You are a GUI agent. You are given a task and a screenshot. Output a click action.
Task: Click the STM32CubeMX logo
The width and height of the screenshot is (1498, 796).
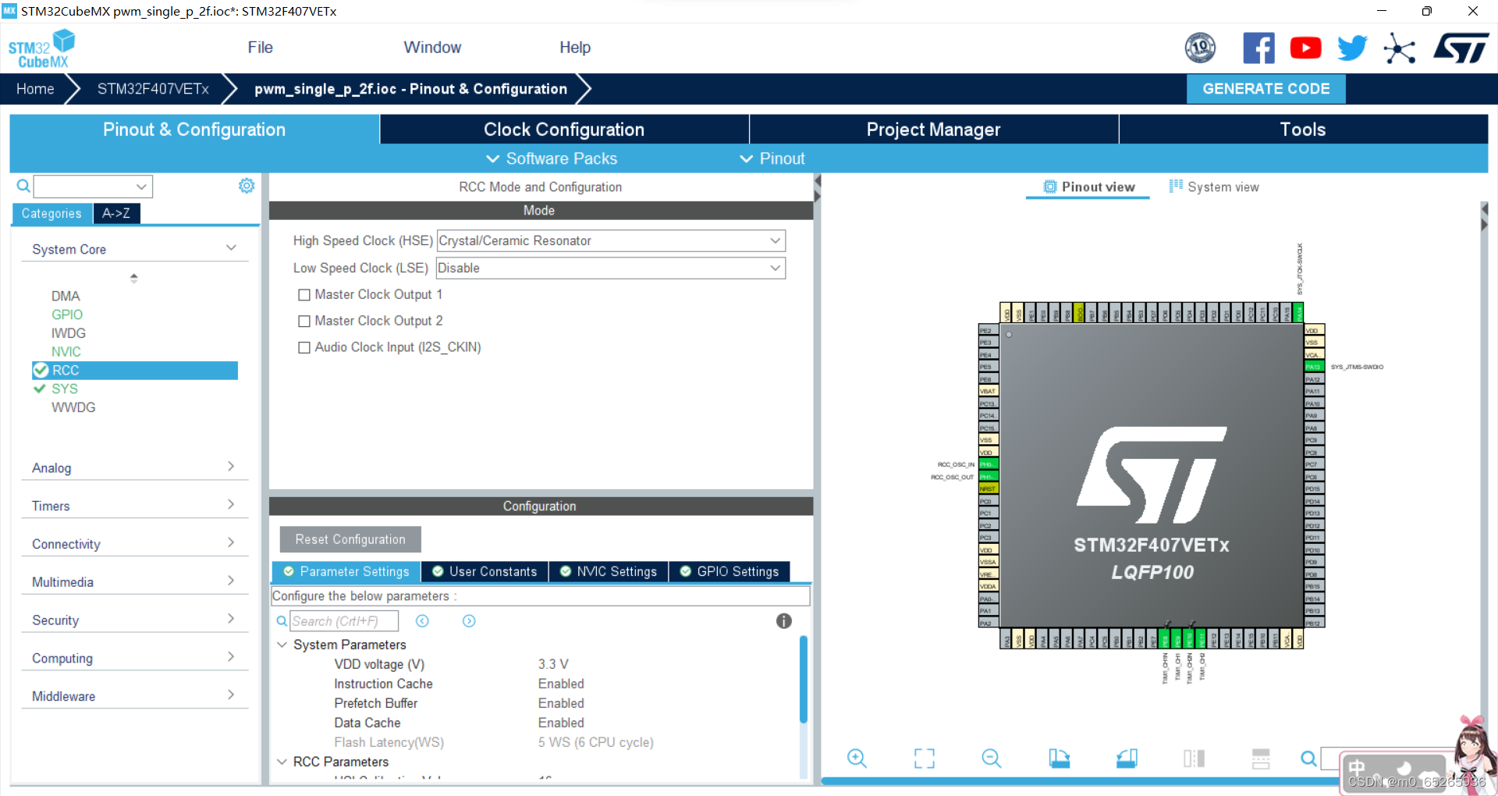(x=41, y=48)
